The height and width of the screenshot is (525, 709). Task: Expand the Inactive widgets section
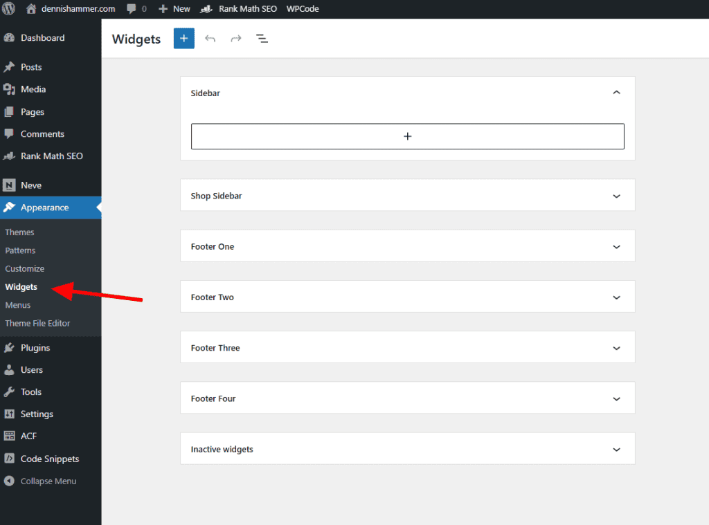pyautogui.click(x=616, y=449)
